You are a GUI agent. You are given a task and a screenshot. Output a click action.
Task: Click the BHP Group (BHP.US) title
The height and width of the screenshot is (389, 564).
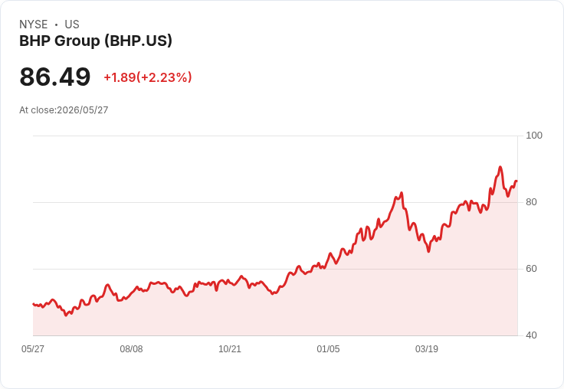(96, 41)
